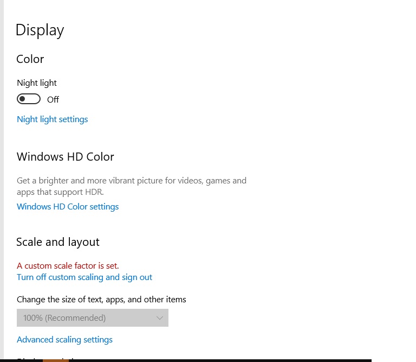Select the Color section heading

pos(30,59)
